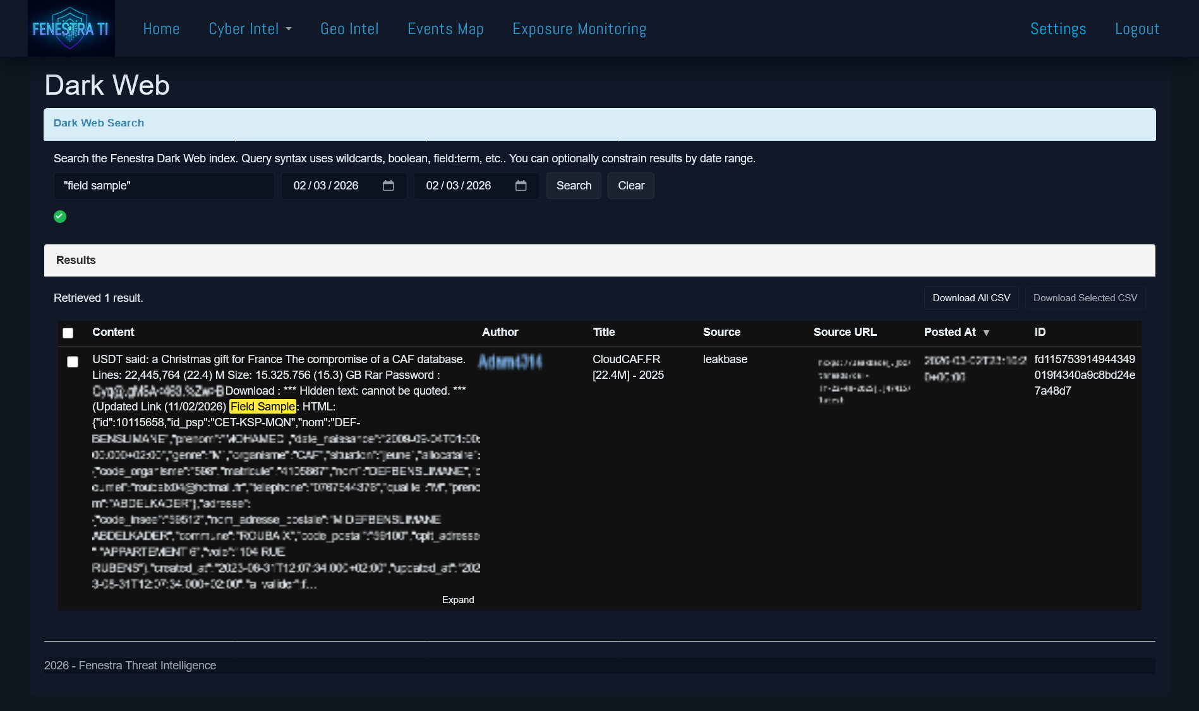The height and width of the screenshot is (711, 1199).
Task: Sort by the Author column header
Action: coord(500,332)
